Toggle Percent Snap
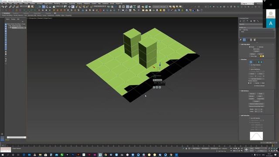279x157 pixels. 84,7
